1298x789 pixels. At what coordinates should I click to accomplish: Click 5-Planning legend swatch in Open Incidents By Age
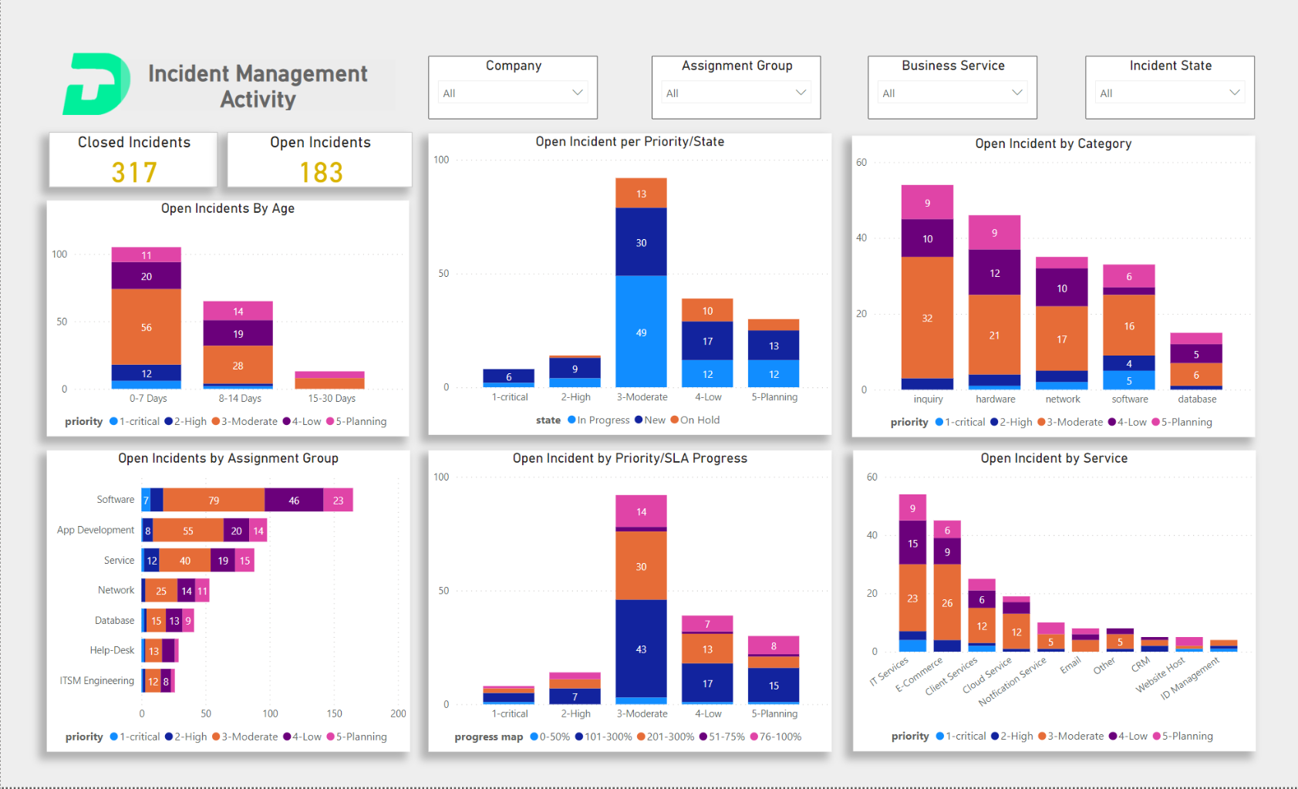[330, 421]
